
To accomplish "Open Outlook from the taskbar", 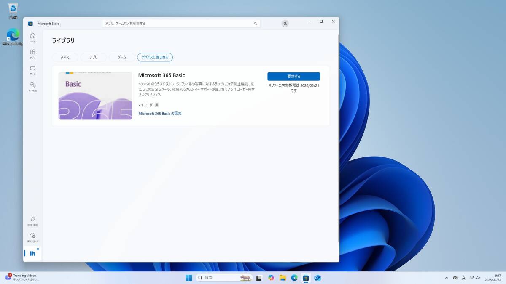I will point(318,278).
